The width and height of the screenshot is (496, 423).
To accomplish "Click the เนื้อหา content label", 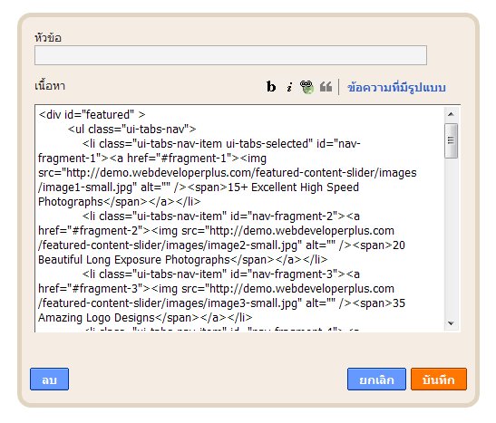I will point(50,85).
